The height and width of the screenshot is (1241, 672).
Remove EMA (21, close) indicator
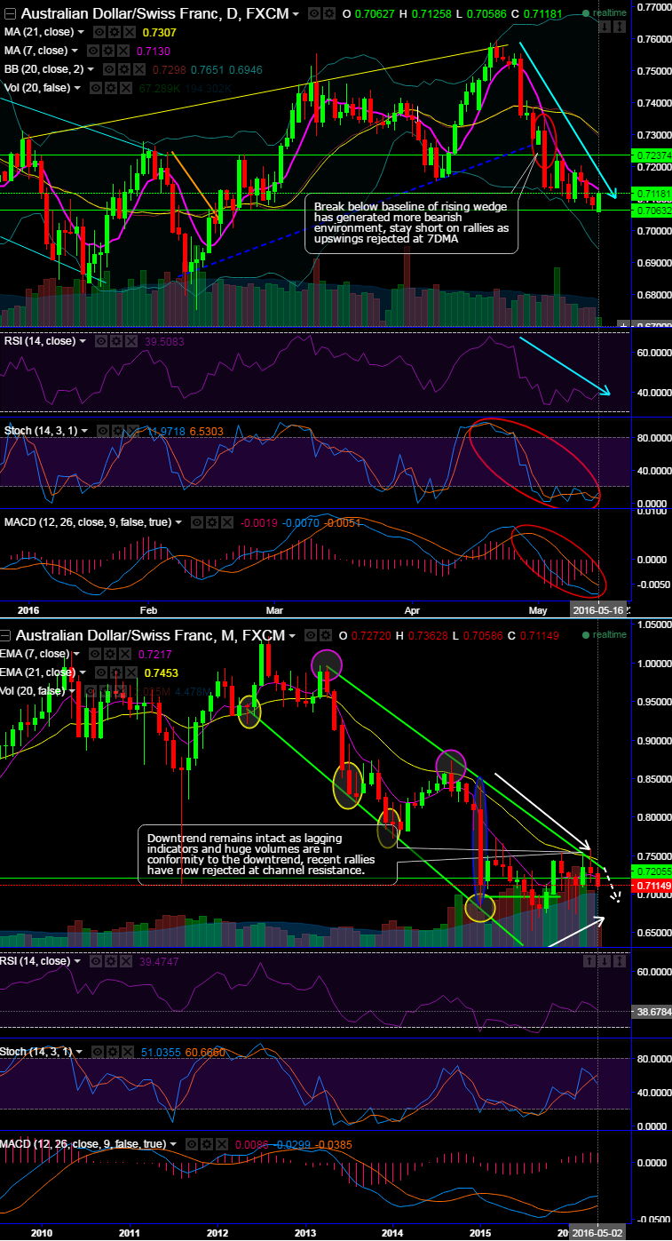pyautogui.click(x=130, y=672)
